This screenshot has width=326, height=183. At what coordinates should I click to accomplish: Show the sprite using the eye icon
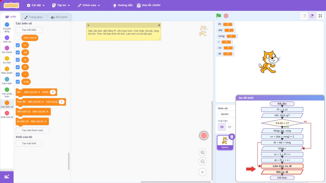[222, 127]
